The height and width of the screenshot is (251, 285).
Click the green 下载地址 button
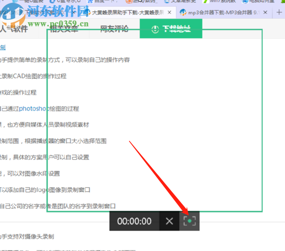point(171,29)
